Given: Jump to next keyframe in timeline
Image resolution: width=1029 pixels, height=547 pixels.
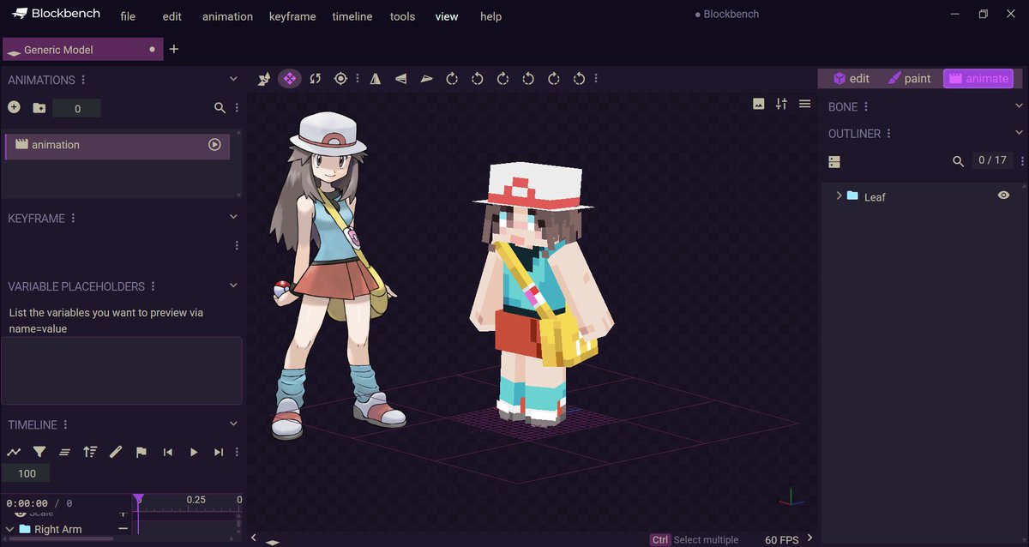Looking at the screenshot, I should 219,452.
